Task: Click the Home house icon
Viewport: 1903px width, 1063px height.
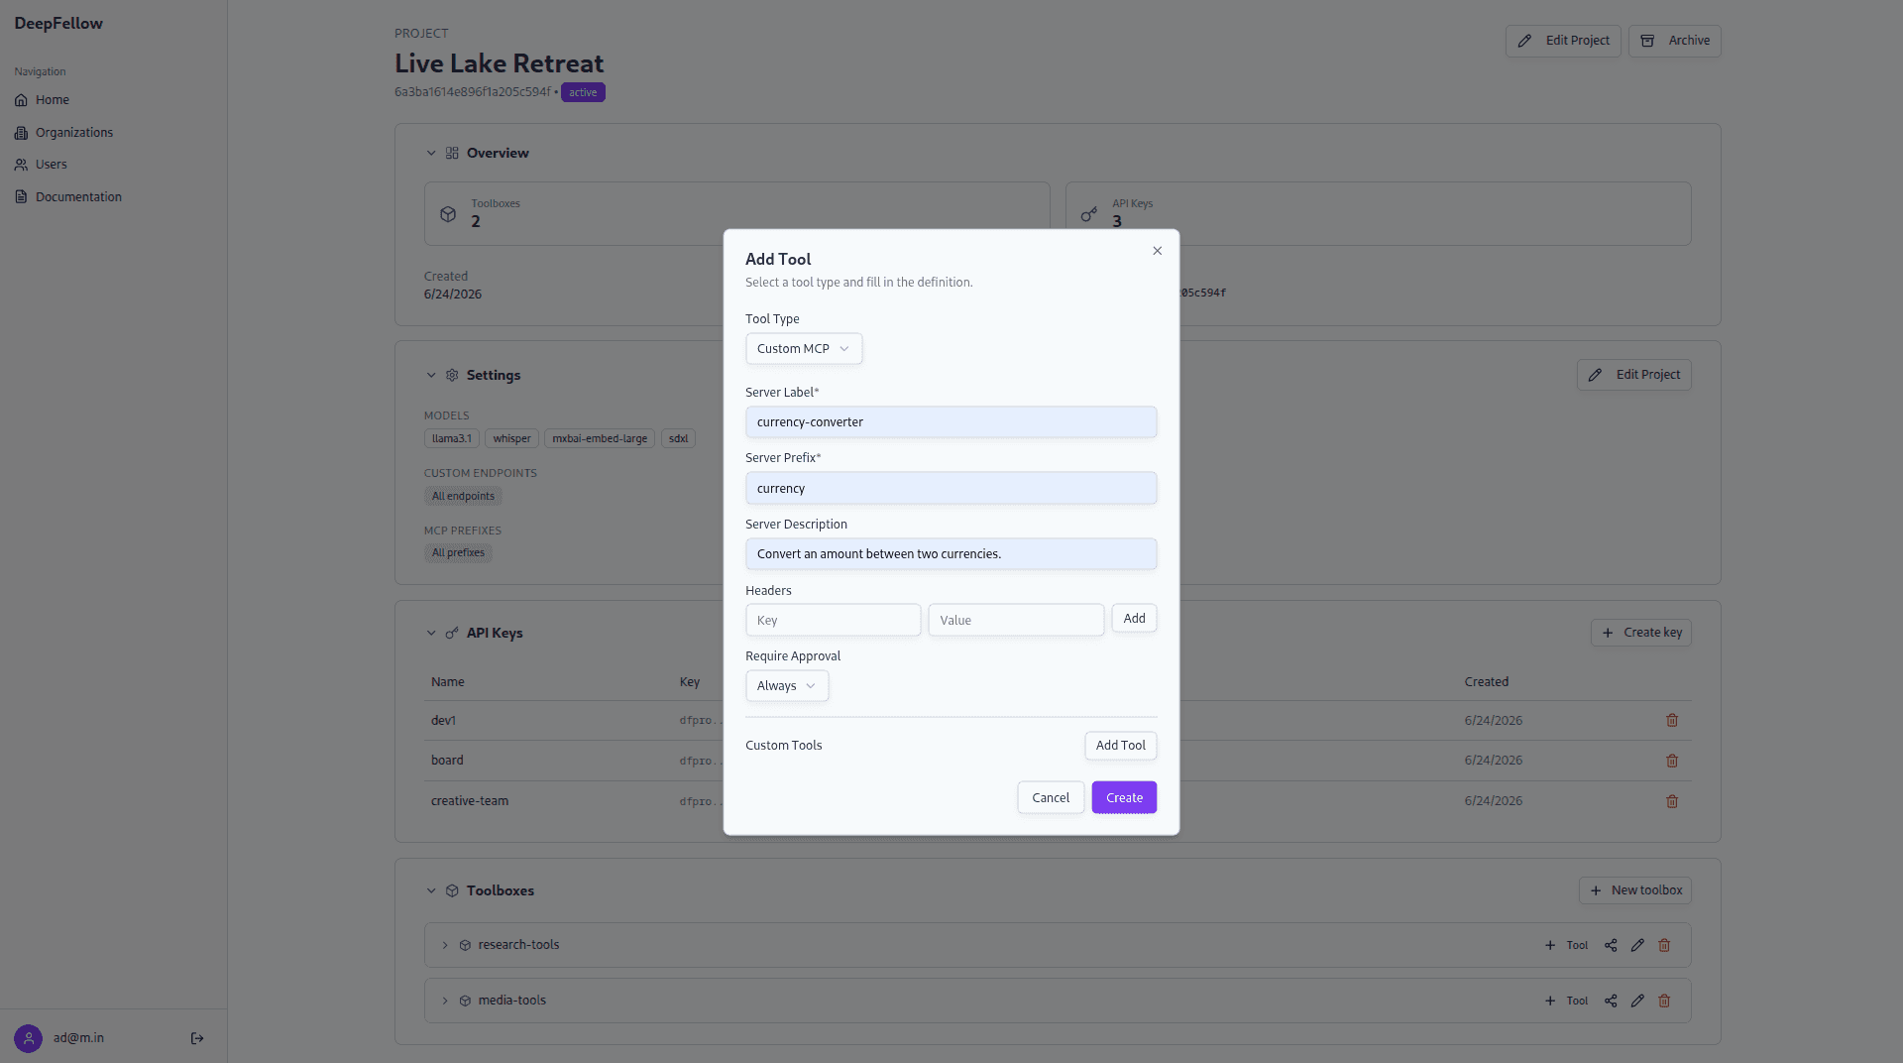Action: click(x=21, y=100)
